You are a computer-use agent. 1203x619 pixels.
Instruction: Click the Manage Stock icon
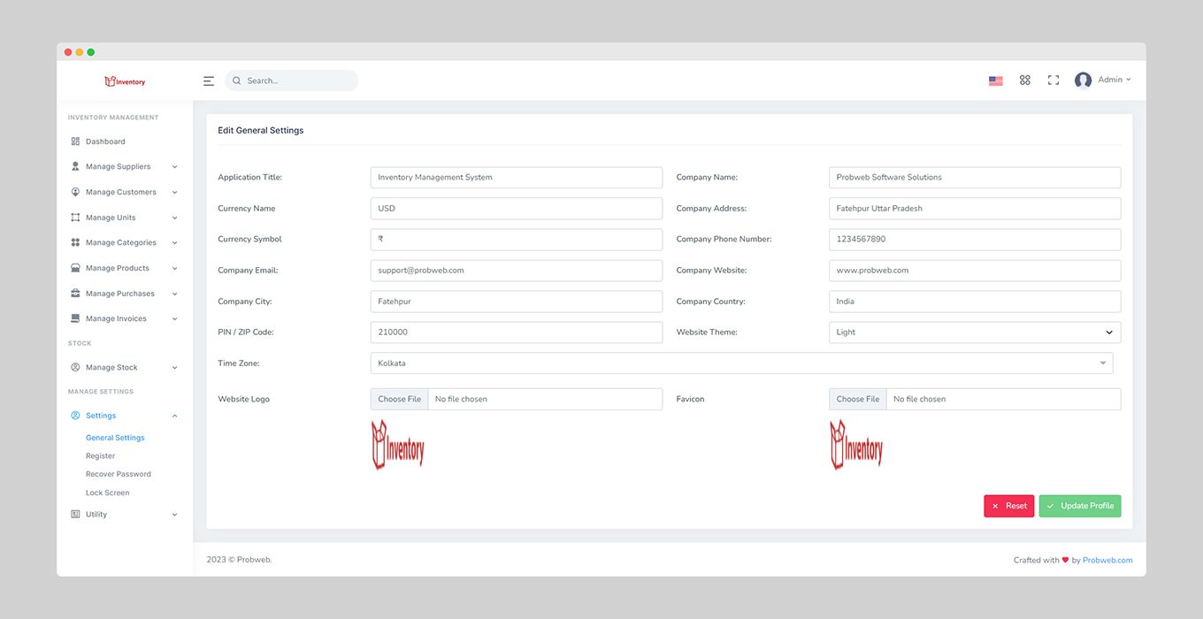click(75, 367)
